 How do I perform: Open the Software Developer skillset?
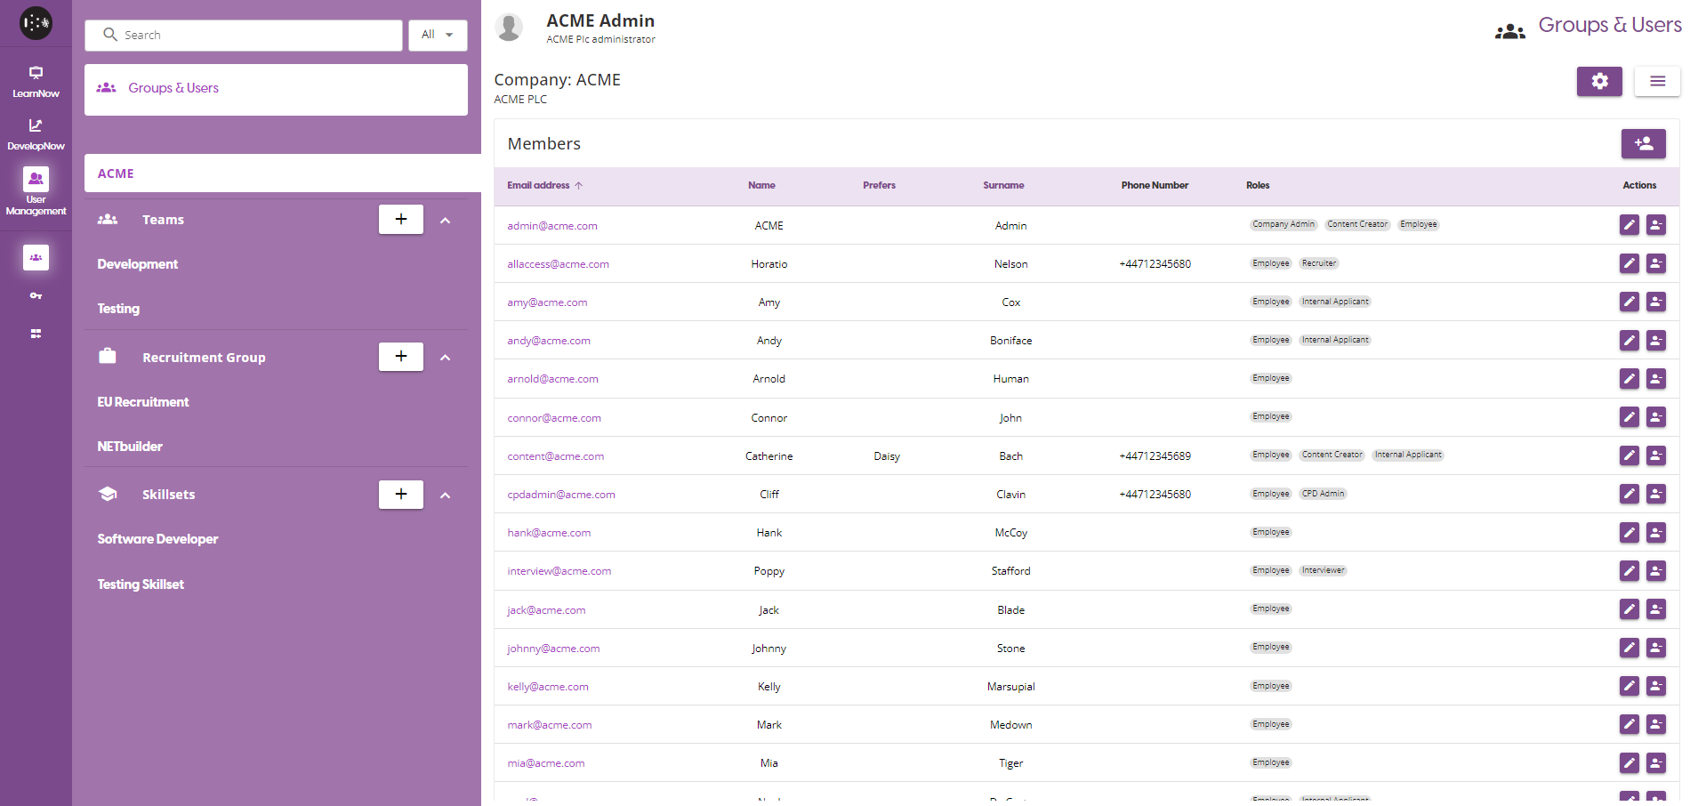tap(157, 539)
